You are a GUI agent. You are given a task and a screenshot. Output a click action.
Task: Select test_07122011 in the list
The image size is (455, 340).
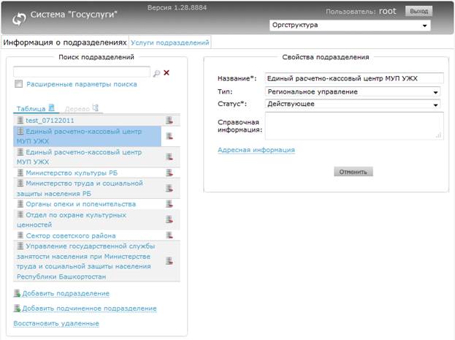click(x=50, y=121)
